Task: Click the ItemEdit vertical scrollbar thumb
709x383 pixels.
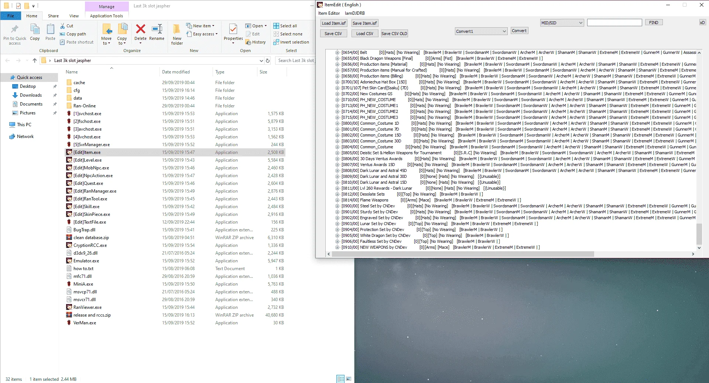Action: [699, 234]
